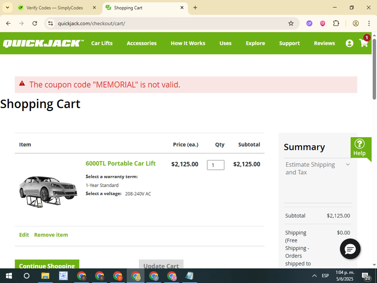Open the Chrome profile avatar button

point(356,23)
